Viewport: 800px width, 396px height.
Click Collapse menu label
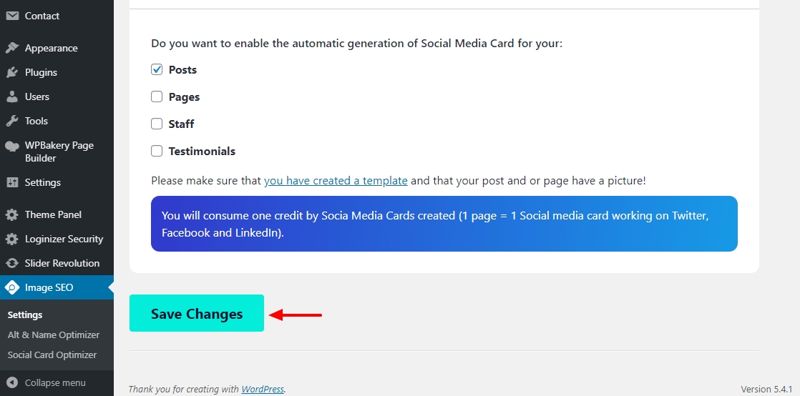click(x=55, y=382)
